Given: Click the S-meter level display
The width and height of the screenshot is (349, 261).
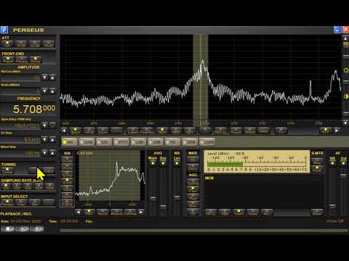Looking at the screenshot, I should pyautogui.click(x=257, y=162).
